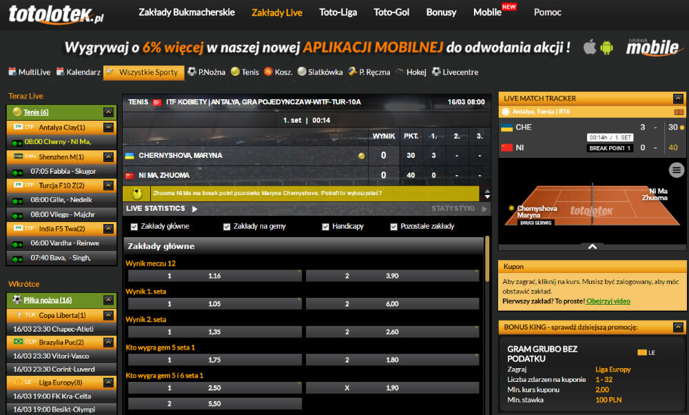Open Zakłady Bukmacherskie menu
This screenshot has height=415, width=689.
pos(187,12)
